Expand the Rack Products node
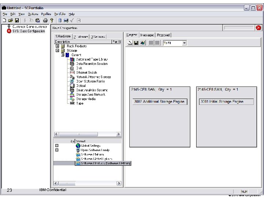 (x=58, y=46)
